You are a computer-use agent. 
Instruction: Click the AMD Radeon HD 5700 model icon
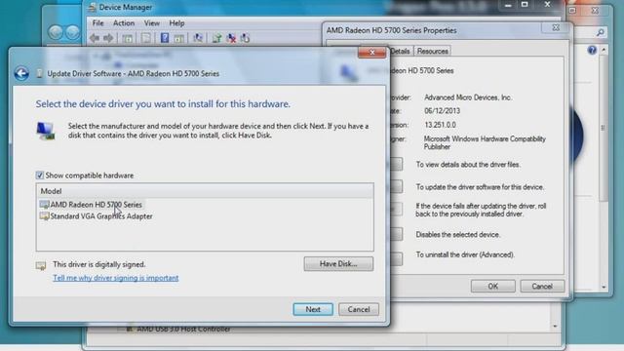pyautogui.click(x=44, y=205)
